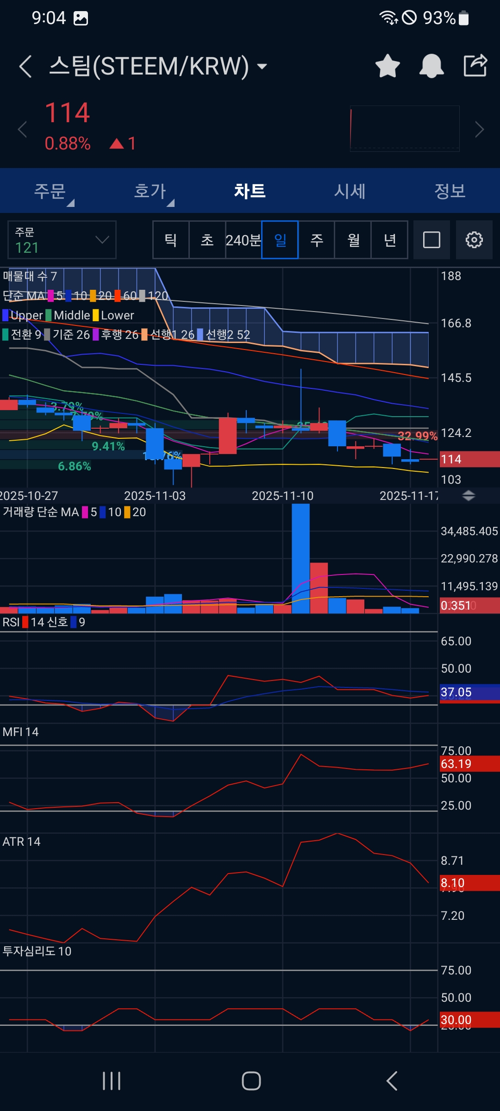Select the 차트 tab
This screenshot has width=500, height=1111.
[250, 191]
